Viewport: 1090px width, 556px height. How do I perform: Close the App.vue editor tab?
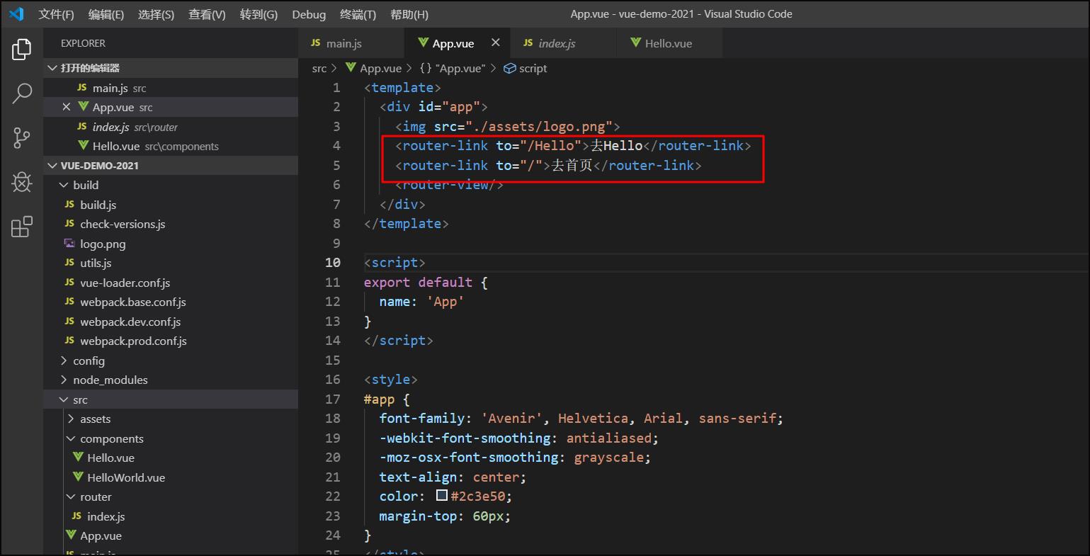point(496,42)
